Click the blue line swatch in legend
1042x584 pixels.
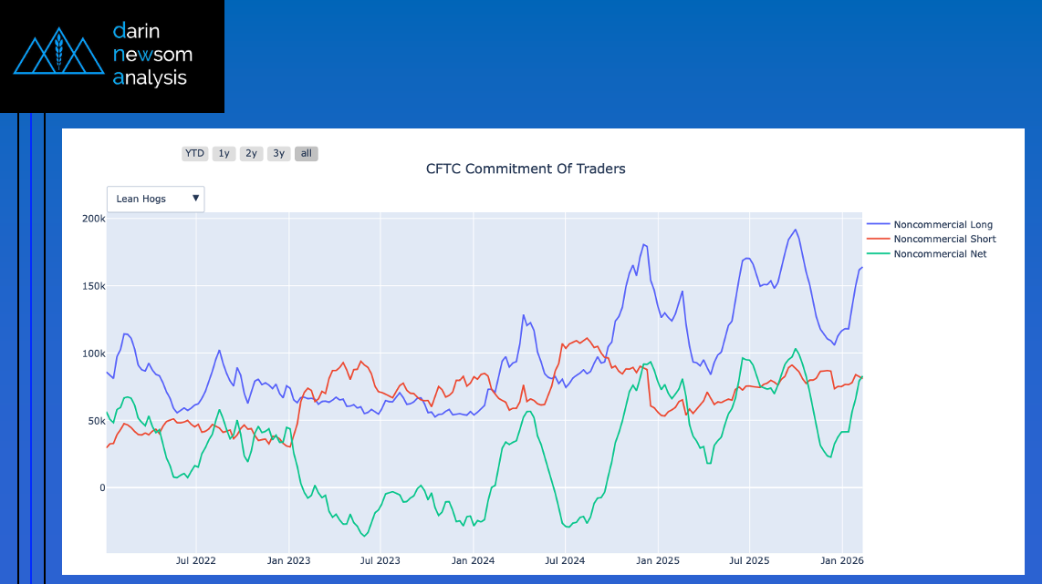point(878,225)
